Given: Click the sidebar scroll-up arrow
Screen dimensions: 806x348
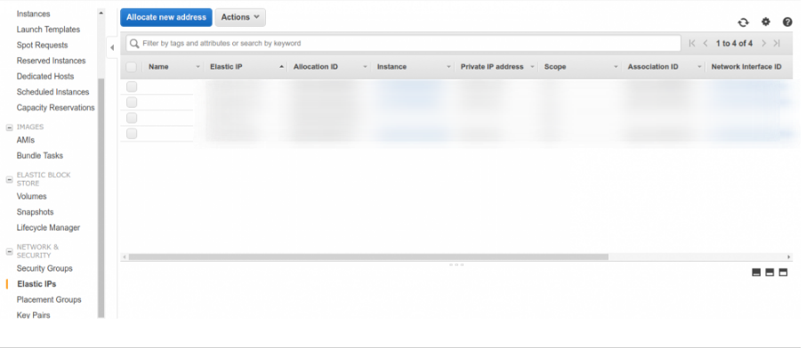Looking at the screenshot, I should point(101,12).
